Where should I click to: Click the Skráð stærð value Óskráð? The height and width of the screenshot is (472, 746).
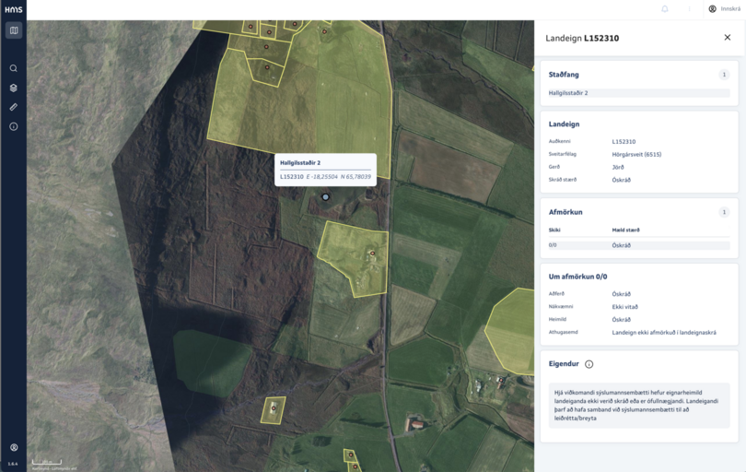[x=622, y=180]
